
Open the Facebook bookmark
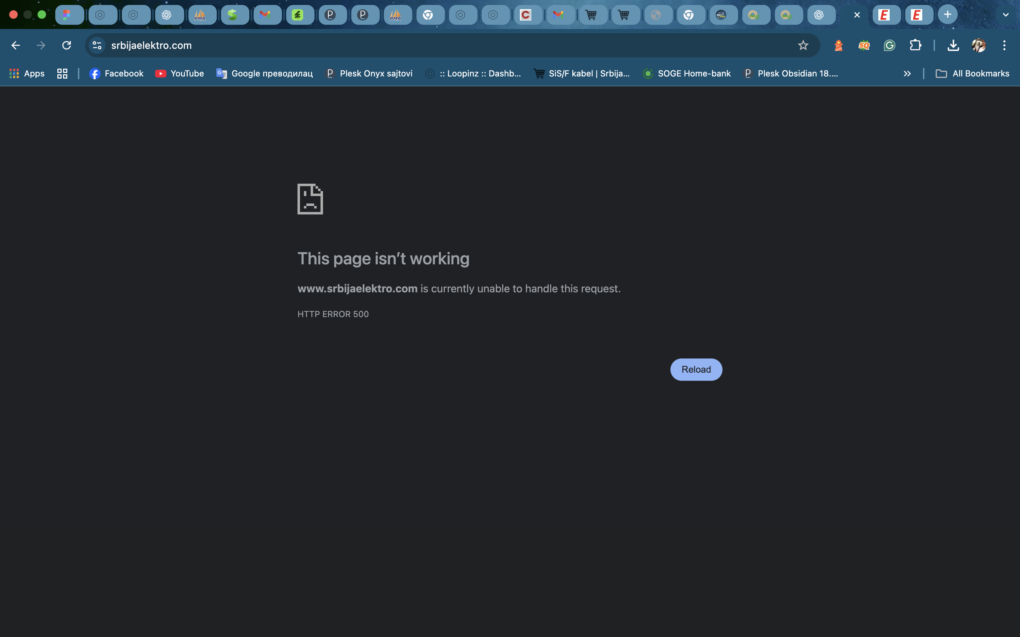pos(116,74)
